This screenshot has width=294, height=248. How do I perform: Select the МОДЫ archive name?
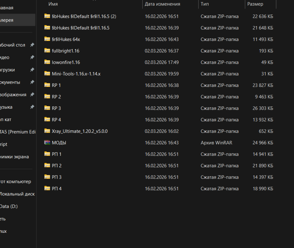tap(59, 143)
